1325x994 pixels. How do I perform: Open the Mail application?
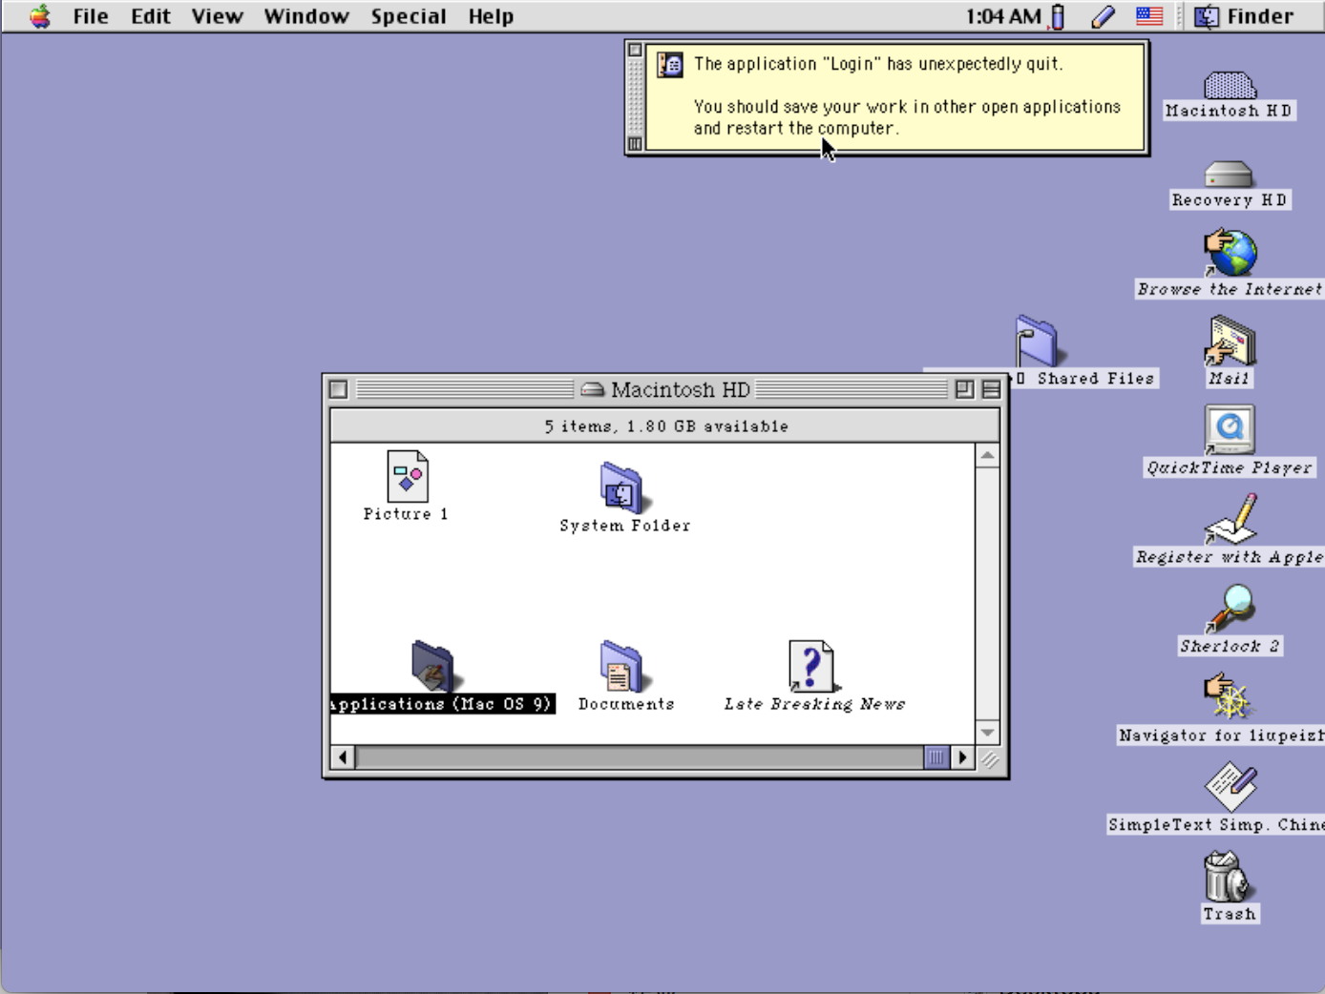pos(1229,339)
